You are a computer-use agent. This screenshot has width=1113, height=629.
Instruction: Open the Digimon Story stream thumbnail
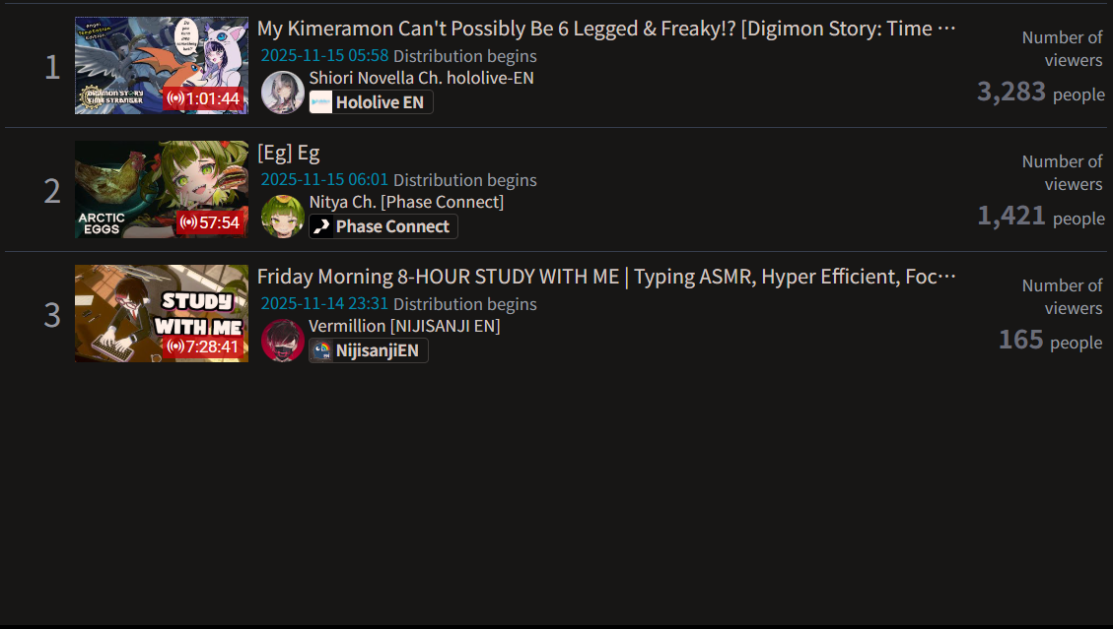tap(162, 65)
